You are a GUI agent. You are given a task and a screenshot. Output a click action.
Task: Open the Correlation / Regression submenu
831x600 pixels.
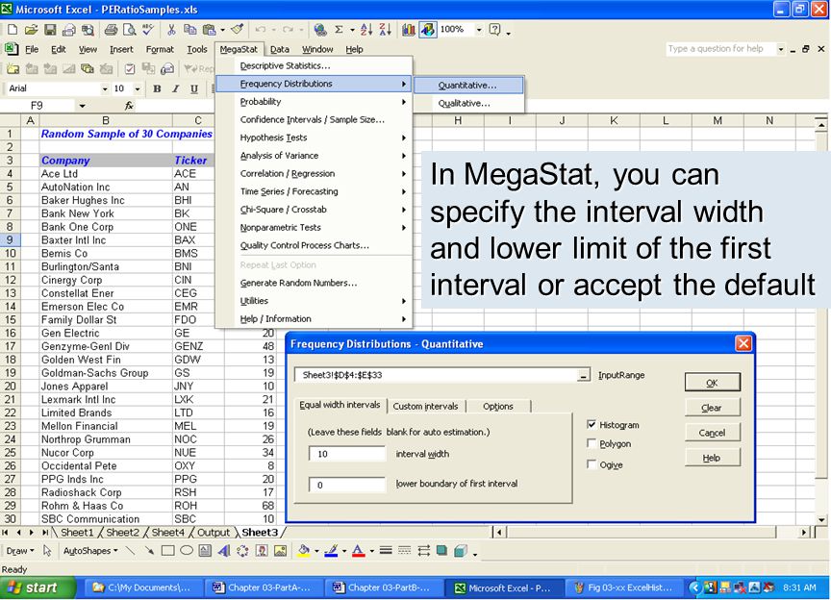point(314,173)
